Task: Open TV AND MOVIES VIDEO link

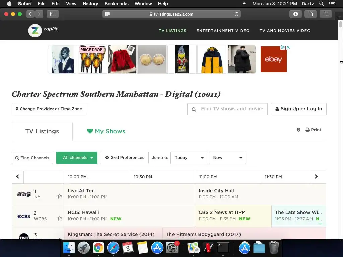Action: (285, 31)
